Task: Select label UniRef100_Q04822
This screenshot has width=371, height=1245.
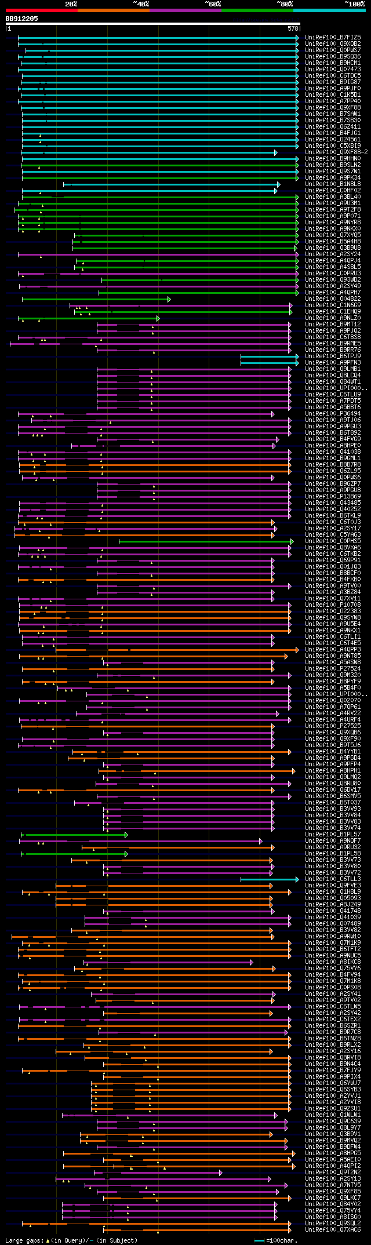Action: point(333,298)
